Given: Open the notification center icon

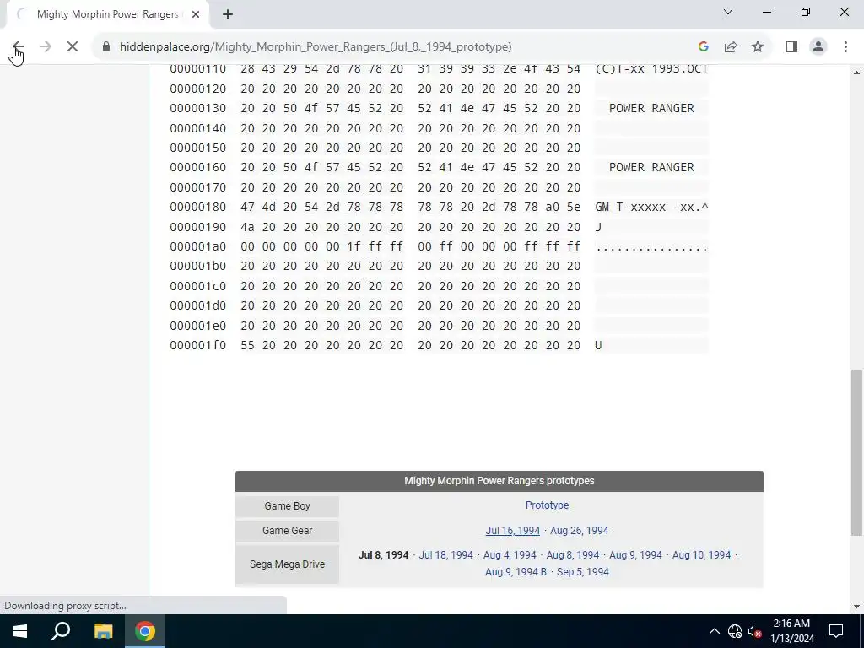Looking at the screenshot, I should pos(836,631).
